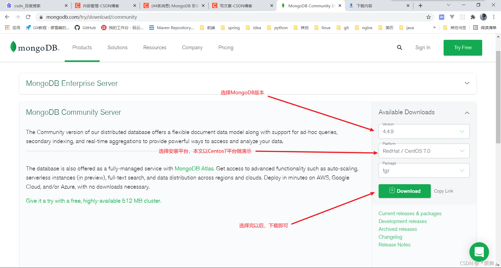
Task: Expand MongoDB Enterprise Server section
Action: [467, 83]
